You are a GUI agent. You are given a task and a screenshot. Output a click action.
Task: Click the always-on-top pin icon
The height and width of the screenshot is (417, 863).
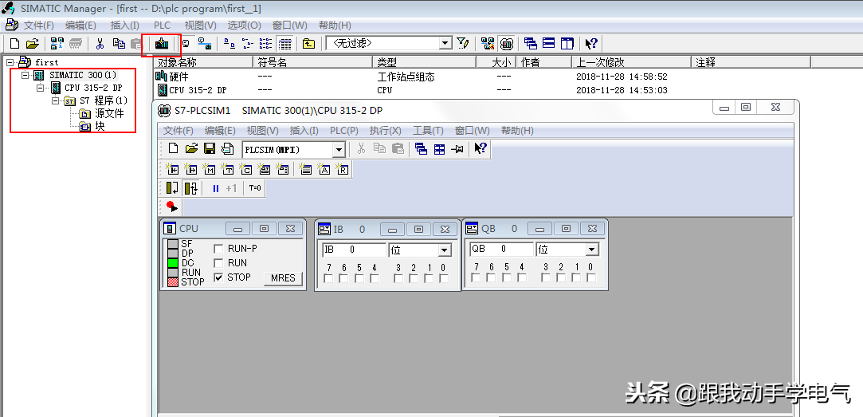click(x=457, y=149)
